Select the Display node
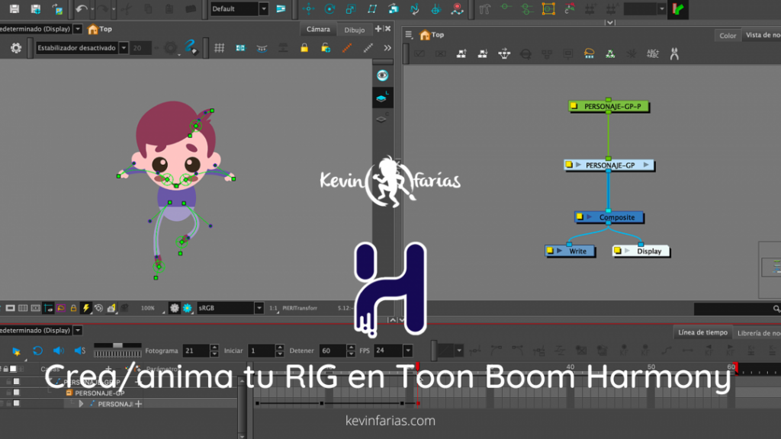Image resolution: width=781 pixels, height=439 pixels. [x=641, y=251]
